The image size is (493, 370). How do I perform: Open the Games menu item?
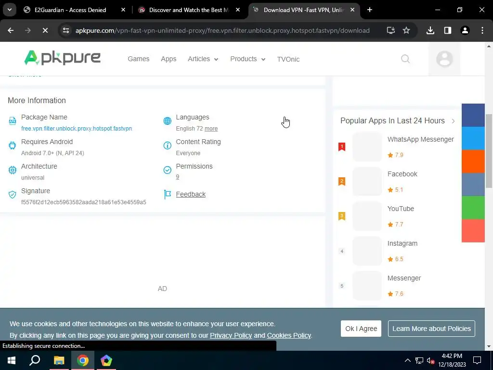coord(138,59)
